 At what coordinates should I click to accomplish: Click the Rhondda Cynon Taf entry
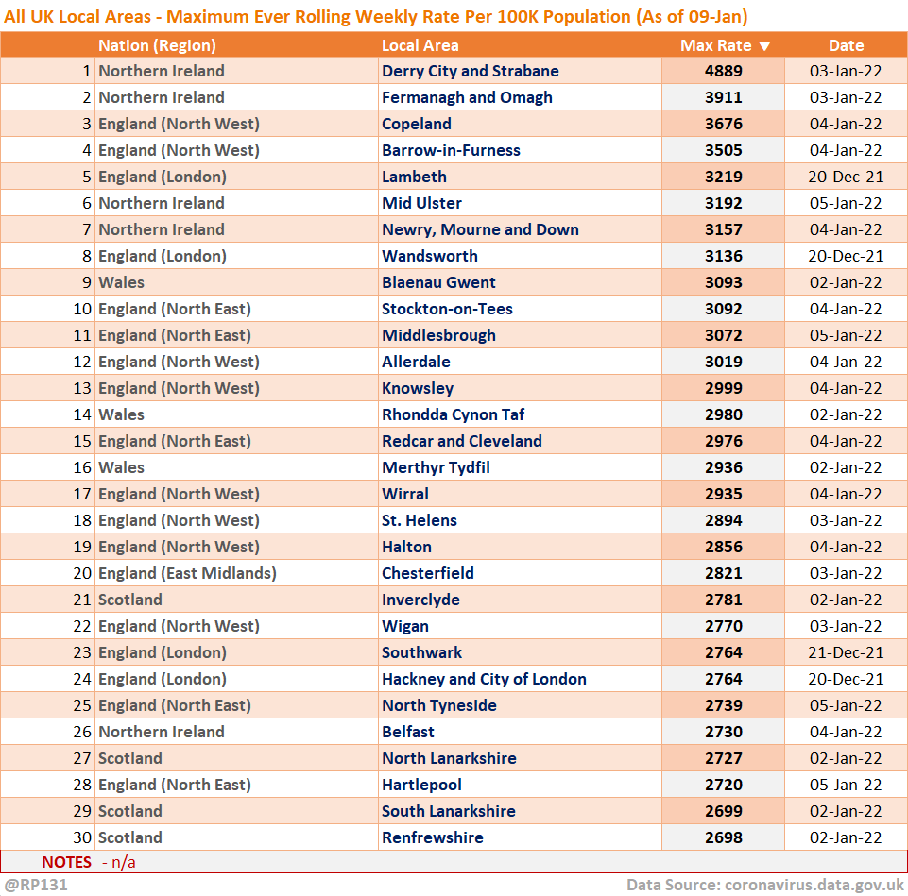[453, 414]
